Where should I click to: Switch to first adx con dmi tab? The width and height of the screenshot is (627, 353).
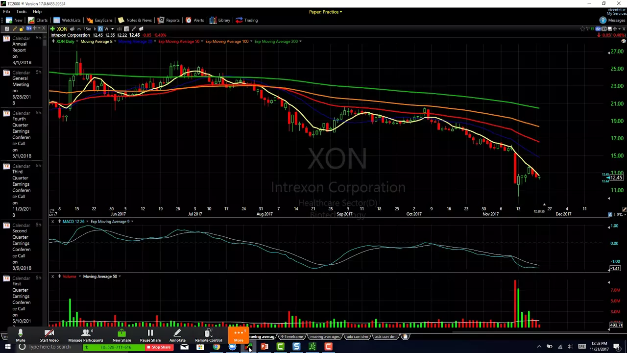tap(357, 337)
